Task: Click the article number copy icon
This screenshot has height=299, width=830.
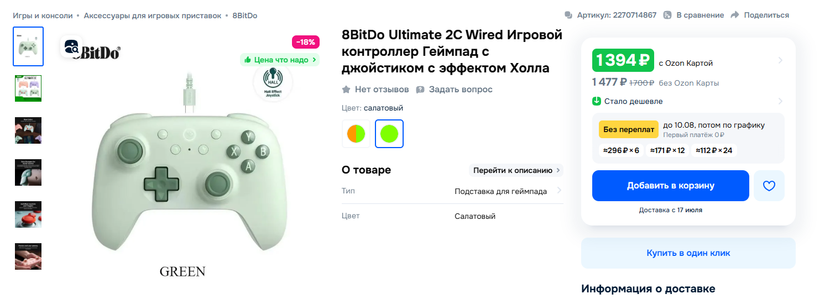Action: coord(568,15)
